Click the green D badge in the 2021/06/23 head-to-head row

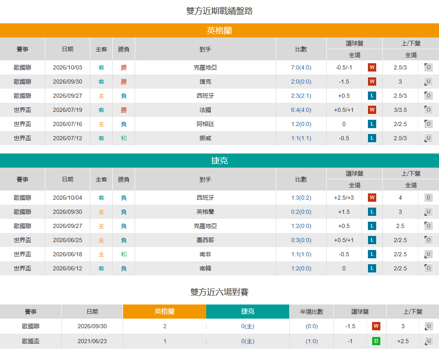376,341
